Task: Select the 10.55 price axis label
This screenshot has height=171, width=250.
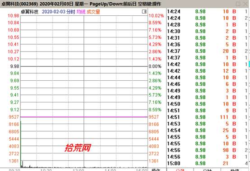Action: pos(14,37)
